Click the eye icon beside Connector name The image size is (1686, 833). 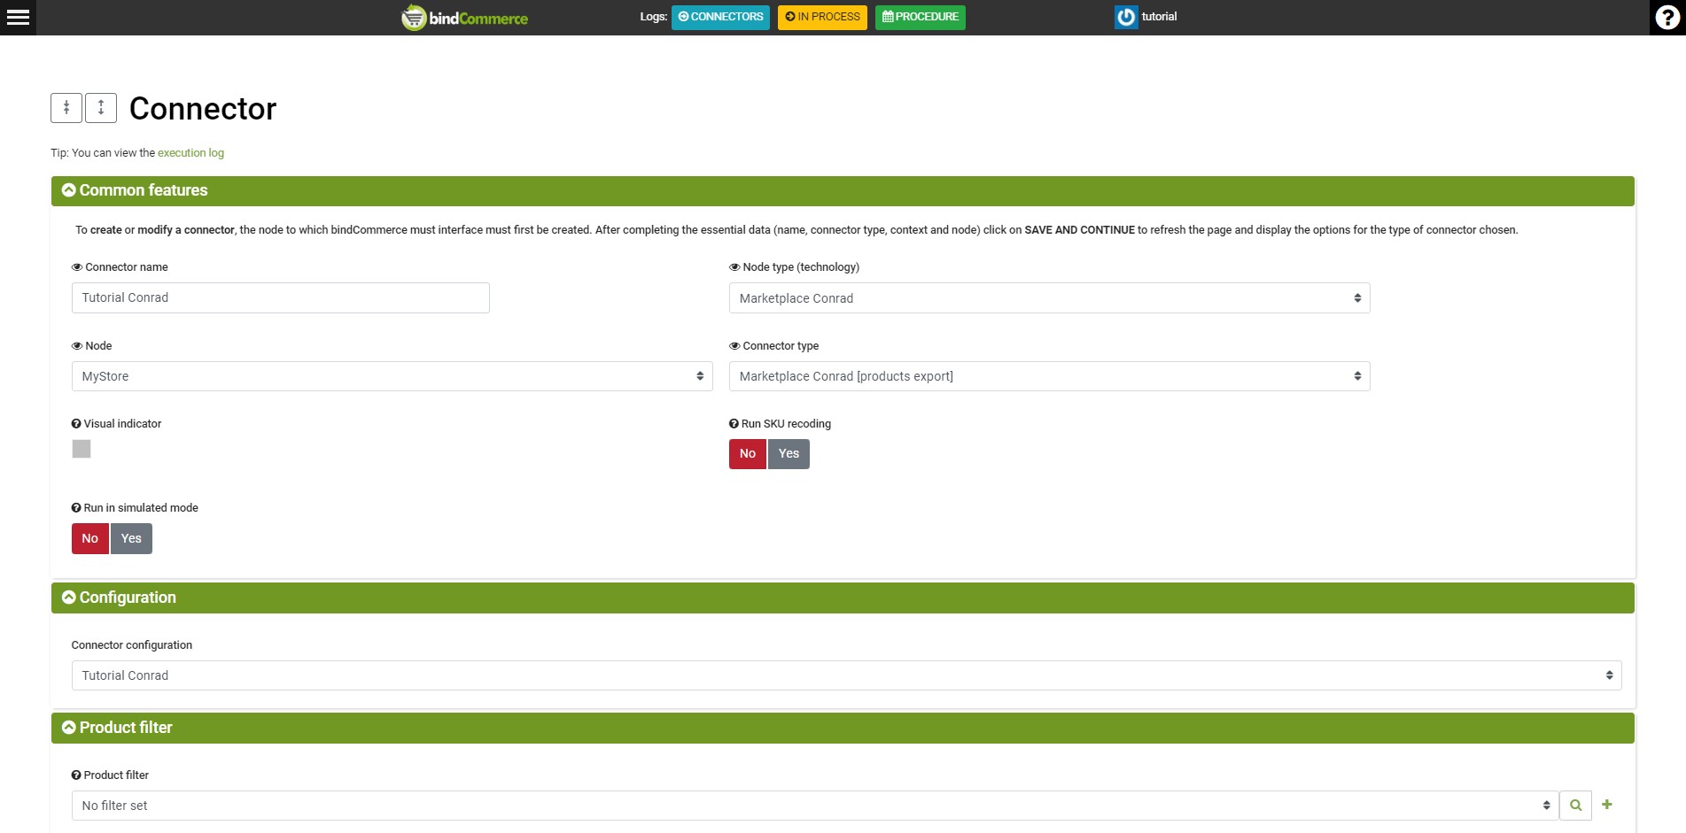click(x=77, y=267)
